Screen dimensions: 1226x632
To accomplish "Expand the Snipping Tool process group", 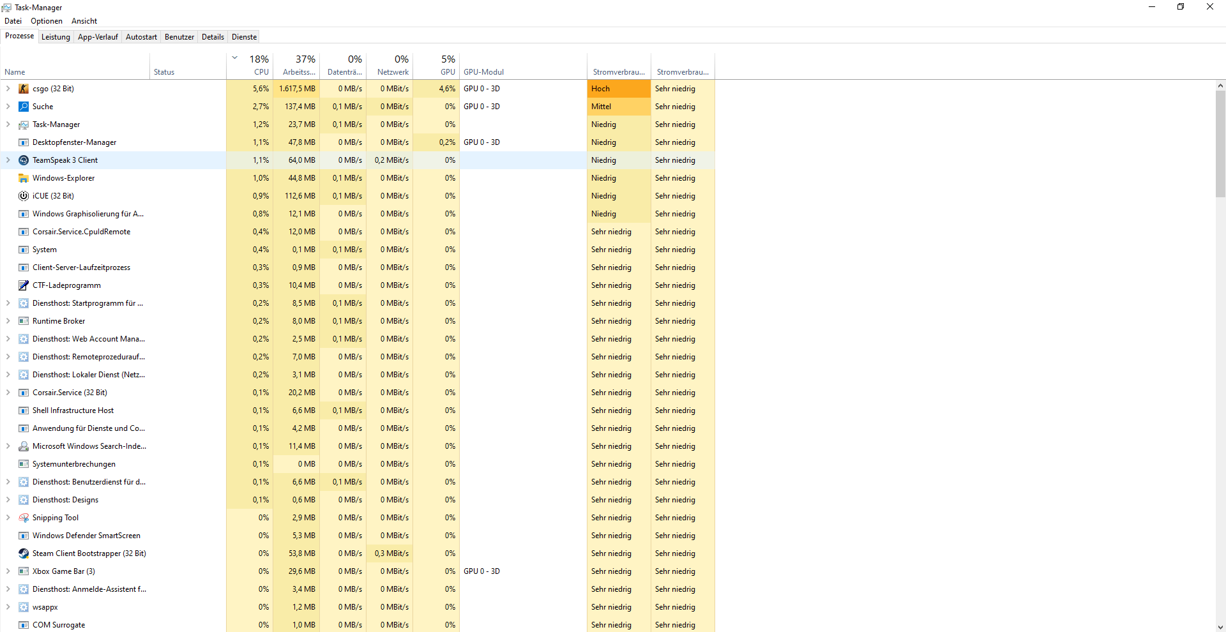I will click(8, 518).
